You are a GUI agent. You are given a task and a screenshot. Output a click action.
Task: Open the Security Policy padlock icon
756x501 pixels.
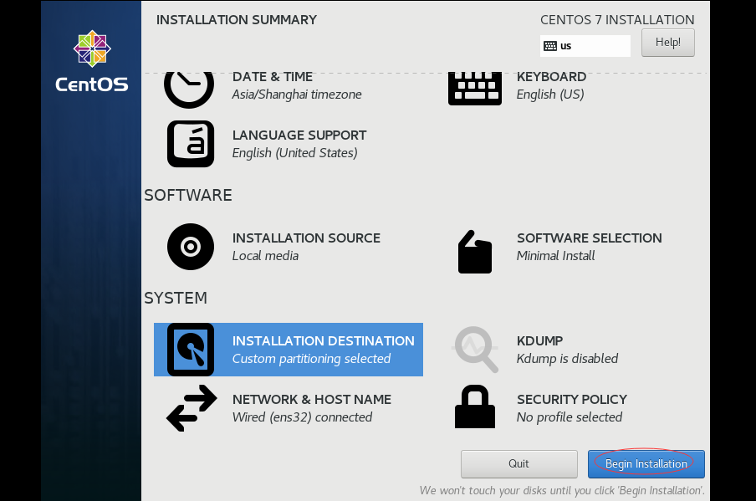point(475,406)
